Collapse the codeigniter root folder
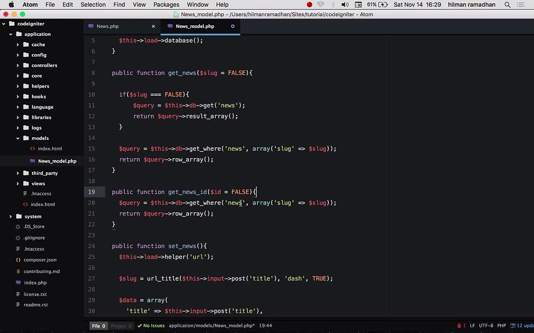Screen dimensions: 534x333 pos(4,24)
